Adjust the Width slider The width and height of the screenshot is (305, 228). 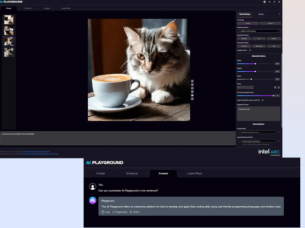coord(255,64)
